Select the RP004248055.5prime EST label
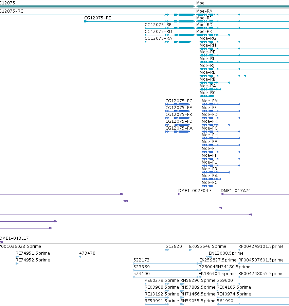 click(261, 274)
